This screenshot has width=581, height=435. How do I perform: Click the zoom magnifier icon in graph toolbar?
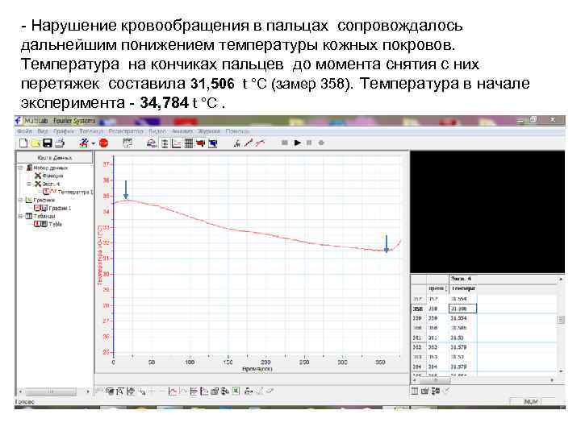(119, 391)
